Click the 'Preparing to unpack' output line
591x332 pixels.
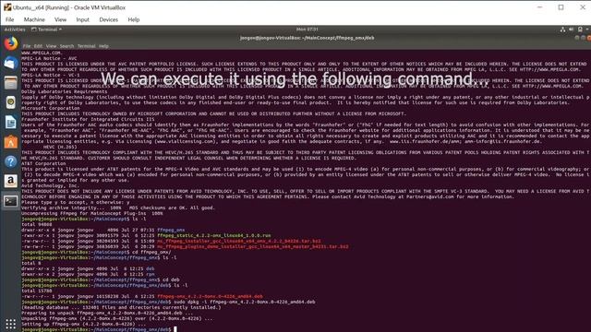coord(107,314)
